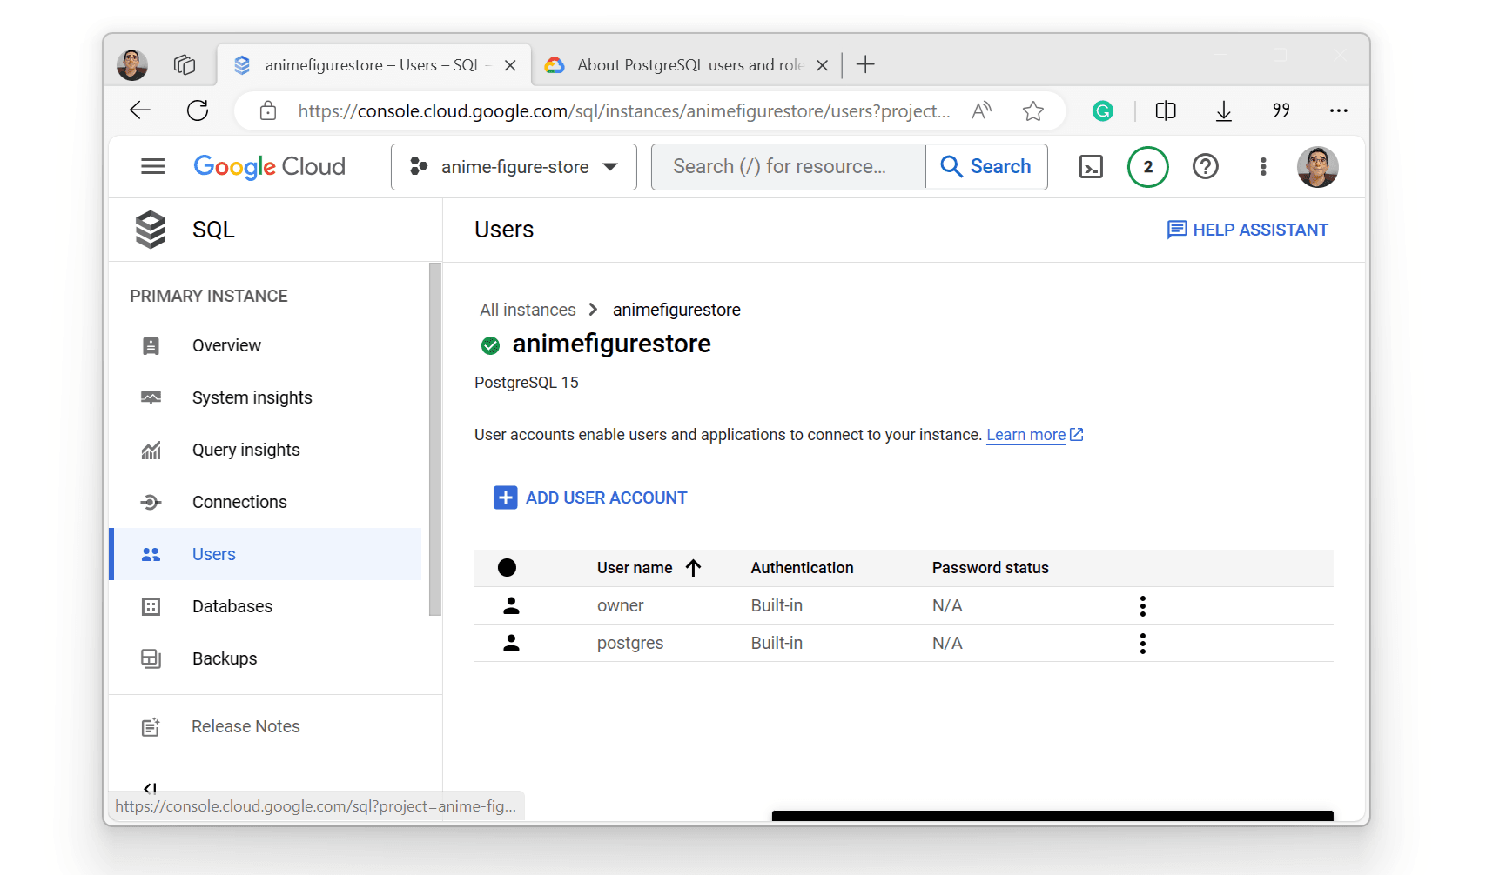
Task: Open browser Settings and more ellipsis
Action: tap(1339, 110)
